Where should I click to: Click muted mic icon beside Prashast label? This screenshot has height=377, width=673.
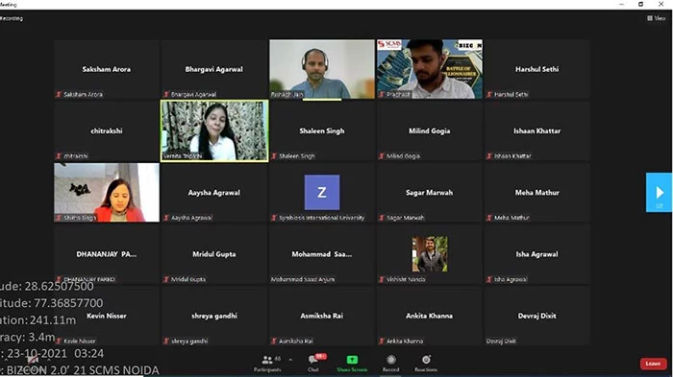(x=382, y=94)
